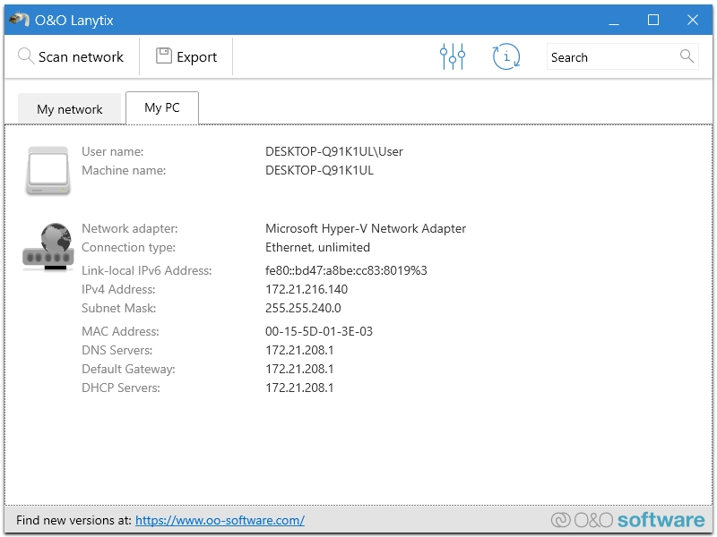Image resolution: width=717 pixels, height=537 pixels.
Task: Click the Find new versions at: text
Action: point(73,520)
